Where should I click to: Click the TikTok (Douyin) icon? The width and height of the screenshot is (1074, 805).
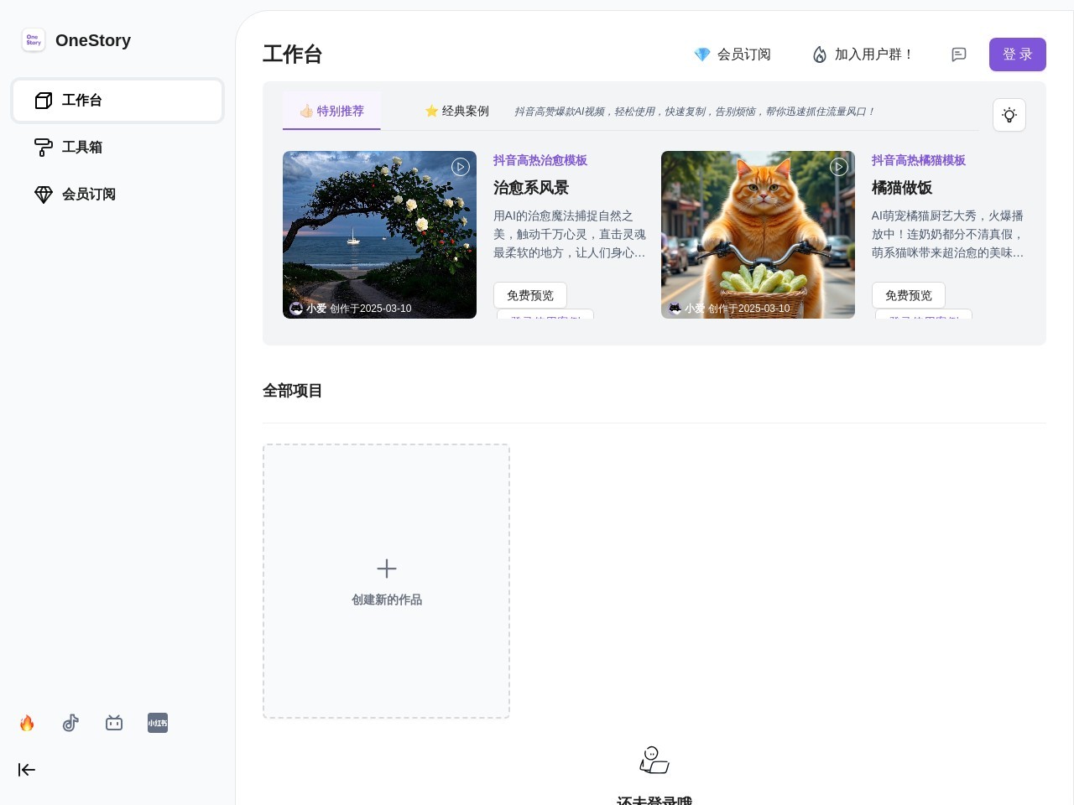coord(70,723)
